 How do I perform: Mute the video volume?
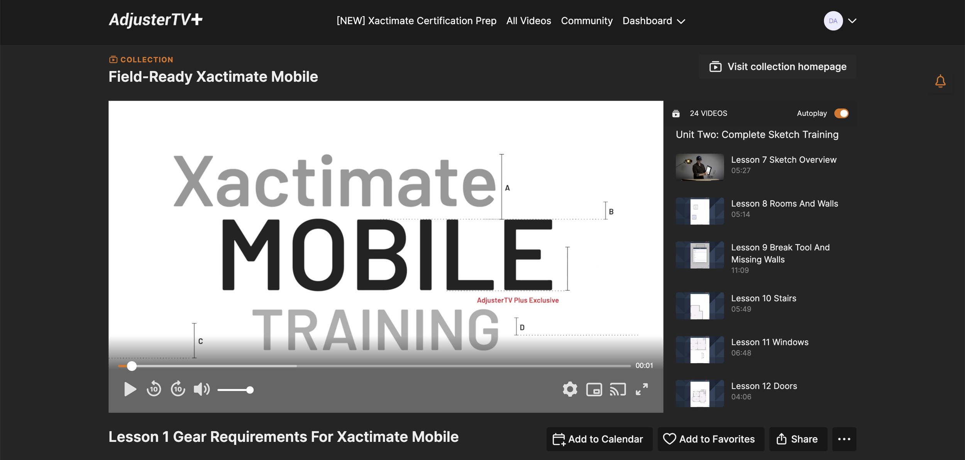click(x=201, y=389)
